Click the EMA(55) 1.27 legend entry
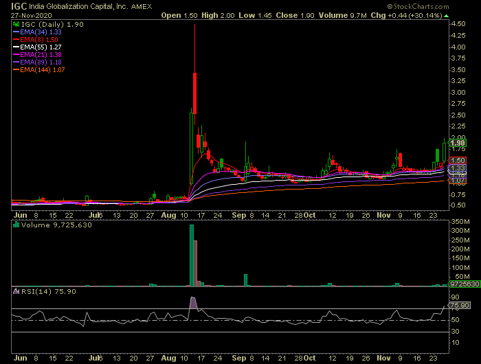The height and width of the screenshot is (364, 481). click(x=37, y=47)
